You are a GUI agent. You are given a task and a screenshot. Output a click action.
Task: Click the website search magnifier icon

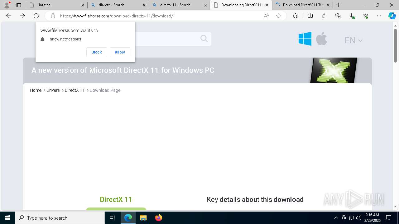pyautogui.click(x=204, y=39)
